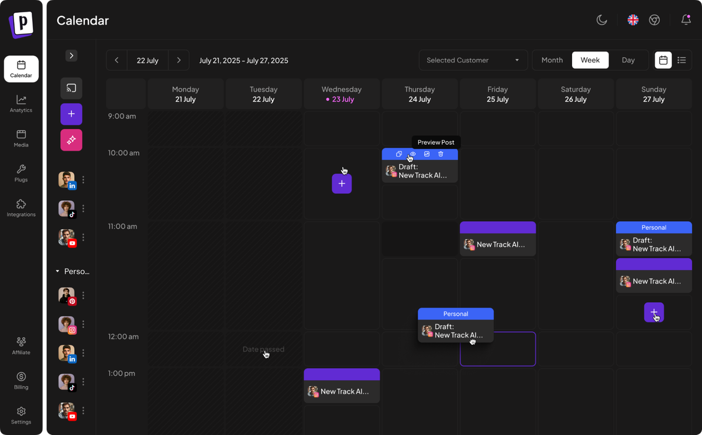Viewport: 702px width, 435px height.
Task: Go to the Billing page
Action: tap(21, 381)
